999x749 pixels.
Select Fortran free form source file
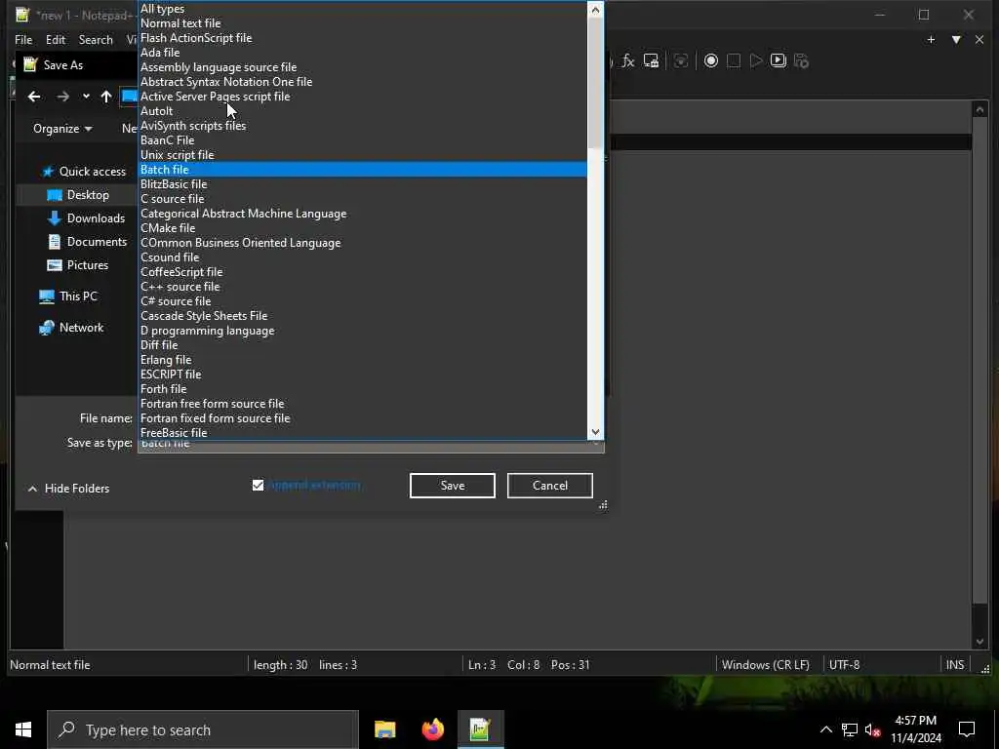(x=363, y=404)
